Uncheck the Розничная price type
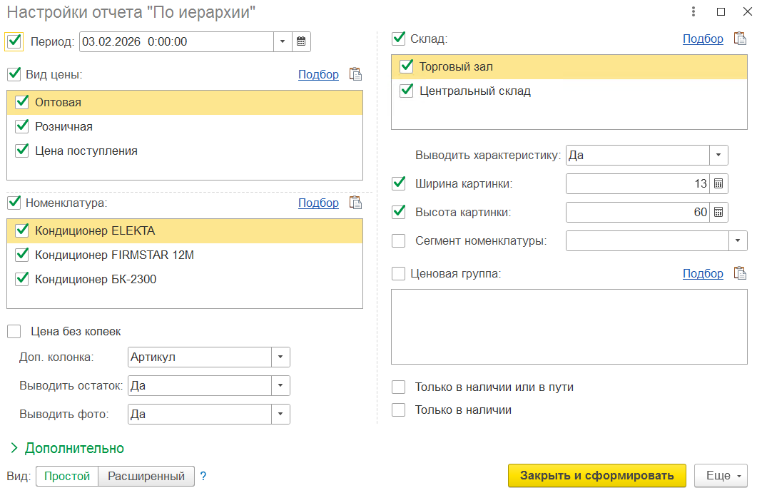This screenshot has height=493, width=757. (x=22, y=126)
